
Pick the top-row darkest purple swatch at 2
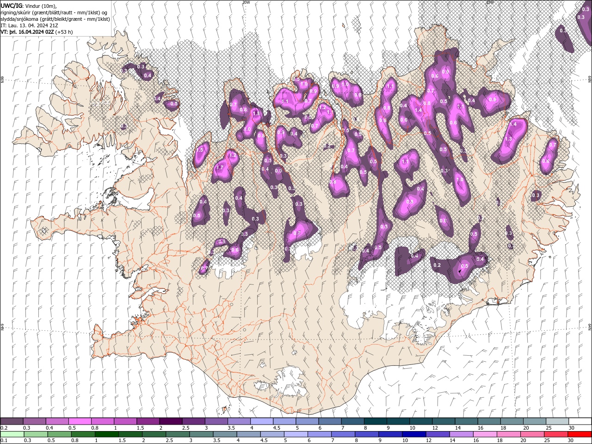[x=171, y=421]
